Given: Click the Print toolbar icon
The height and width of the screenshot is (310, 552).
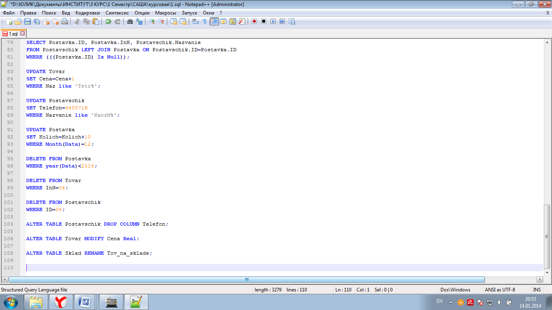Looking at the screenshot, I should (x=65, y=21).
